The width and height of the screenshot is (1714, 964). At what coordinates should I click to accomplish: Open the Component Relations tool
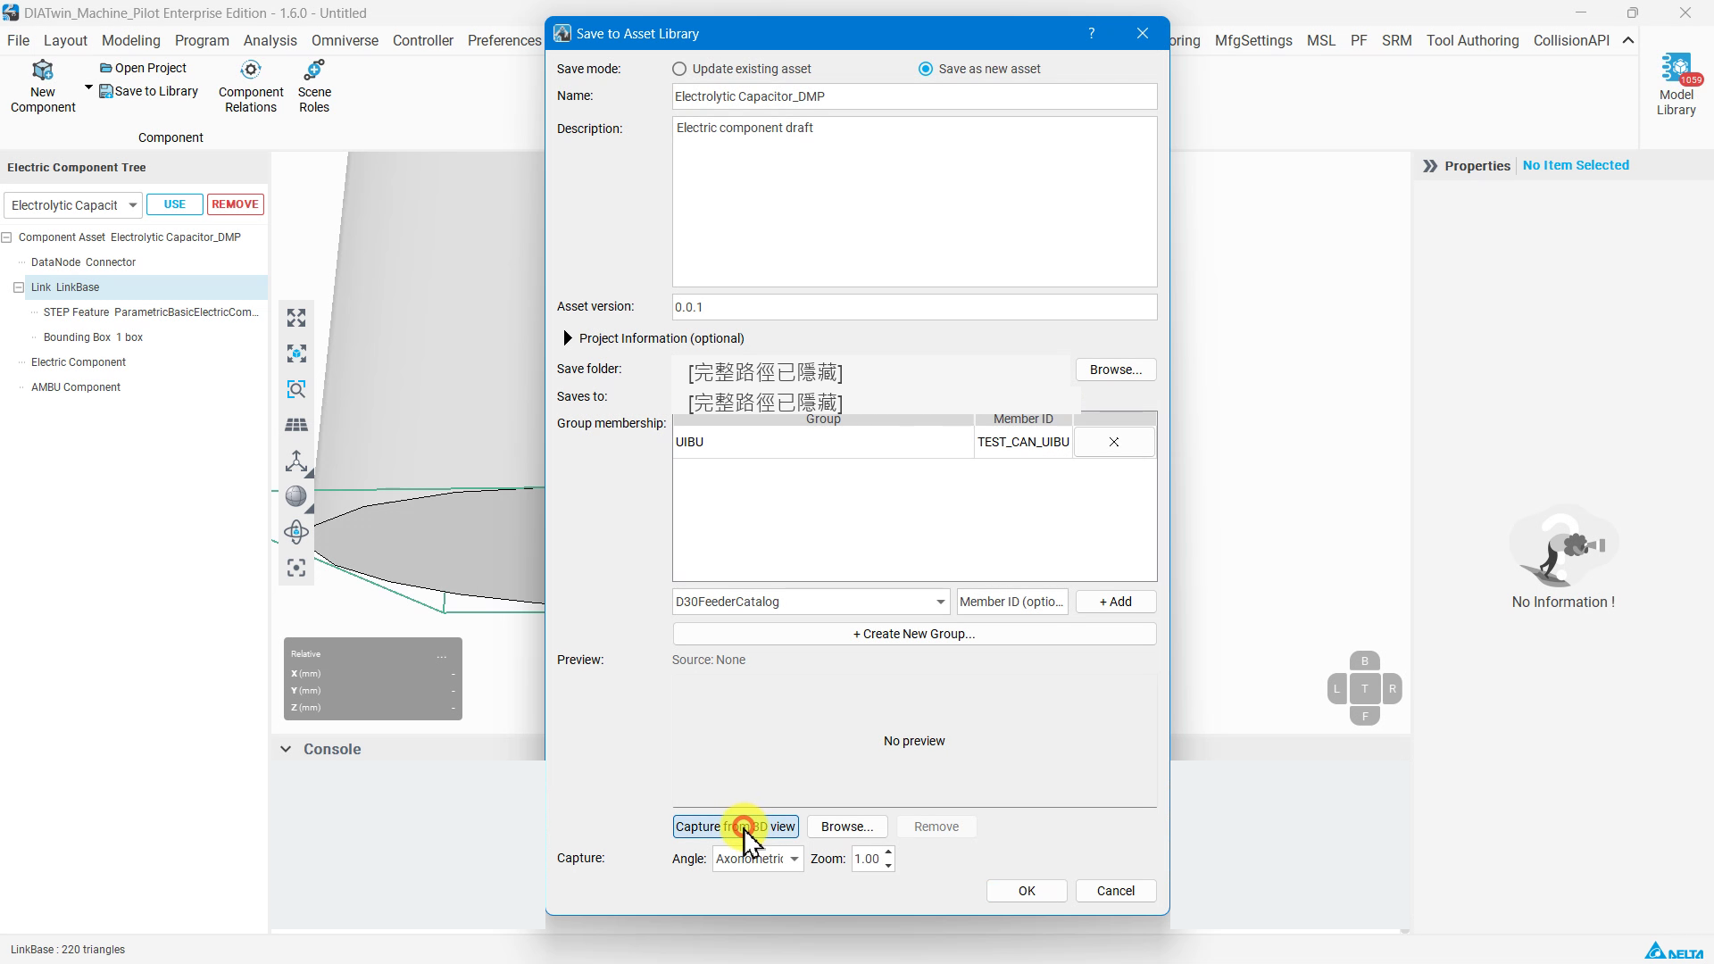251,87
